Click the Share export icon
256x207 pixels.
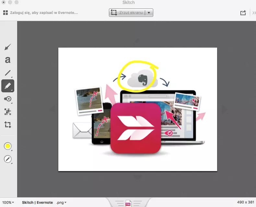243,13
